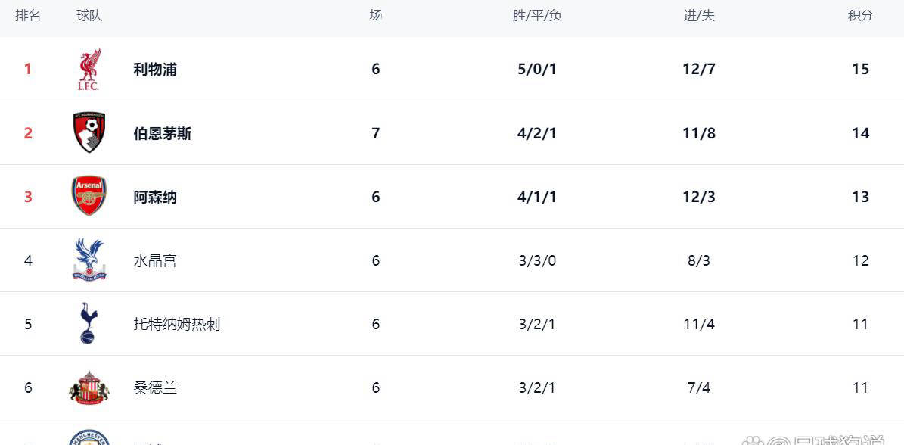
Task: Click the 进/失 column header
Action: coord(699,16)
